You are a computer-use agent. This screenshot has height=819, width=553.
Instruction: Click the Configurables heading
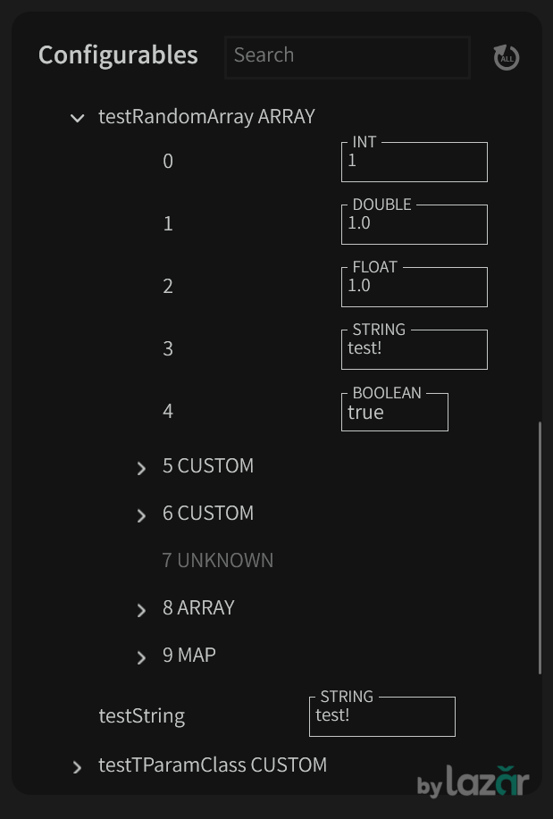click(x=118, y=54)
